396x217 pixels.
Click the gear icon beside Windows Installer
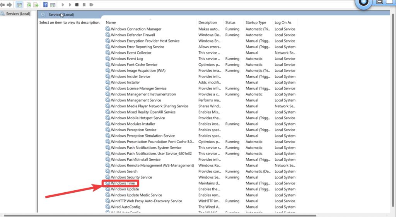click(108, 82)
